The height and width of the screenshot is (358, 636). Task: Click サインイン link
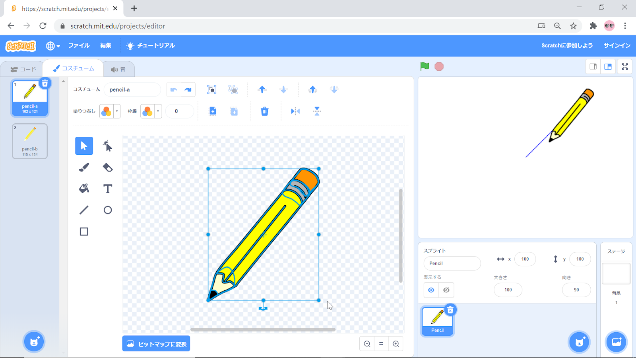pyautogui.click(x=617, y=46)
